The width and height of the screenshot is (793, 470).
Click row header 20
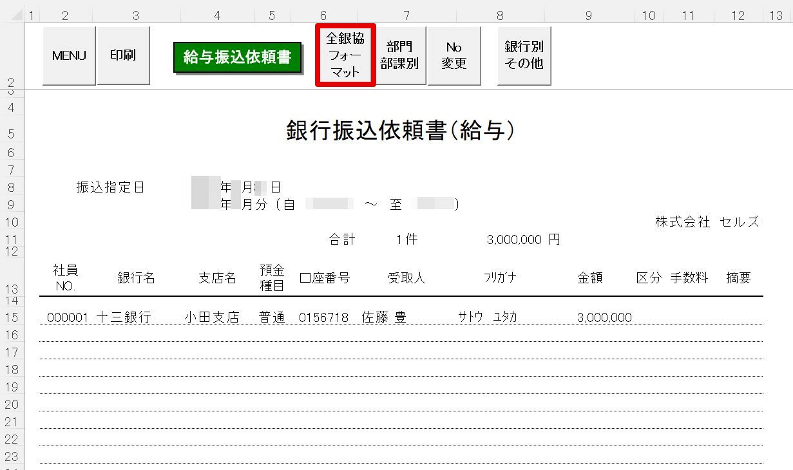(x=12, y=404)
